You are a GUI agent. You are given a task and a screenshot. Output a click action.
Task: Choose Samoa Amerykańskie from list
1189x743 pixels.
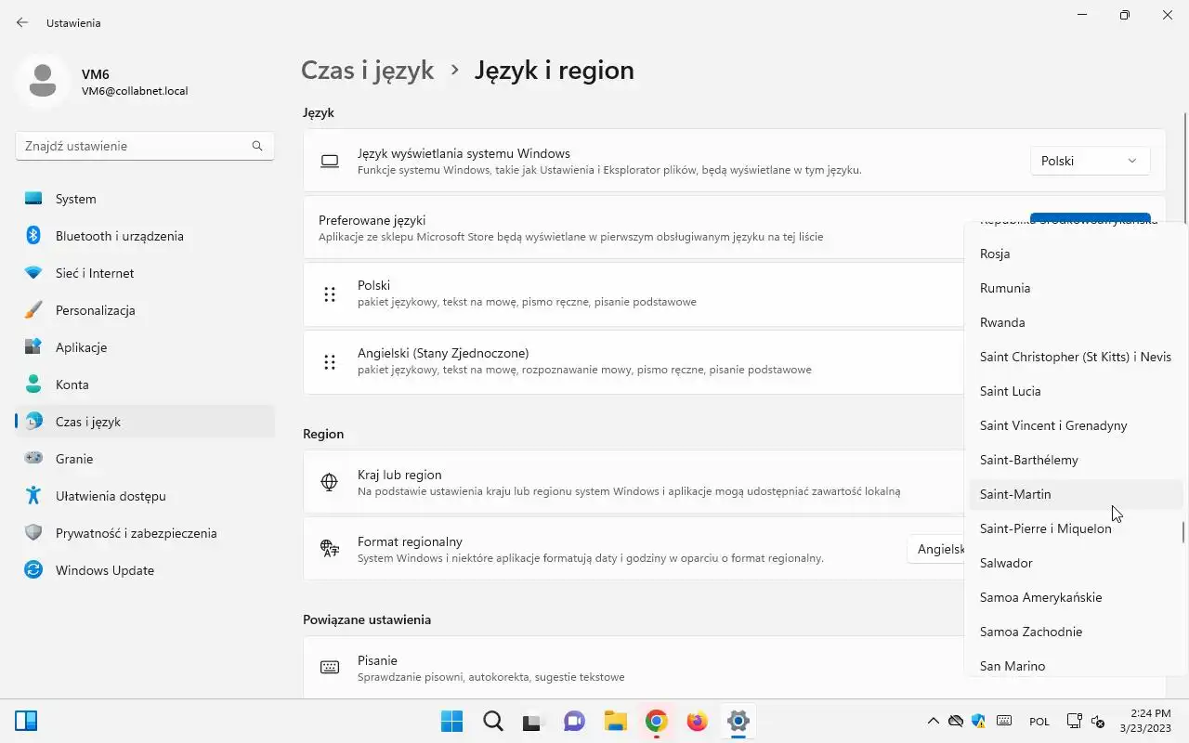click(1076, 597)
